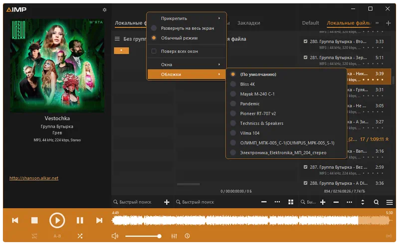Toggle shuffle playback icon
The width and height of the screenshot is (399, 245).
80,236
